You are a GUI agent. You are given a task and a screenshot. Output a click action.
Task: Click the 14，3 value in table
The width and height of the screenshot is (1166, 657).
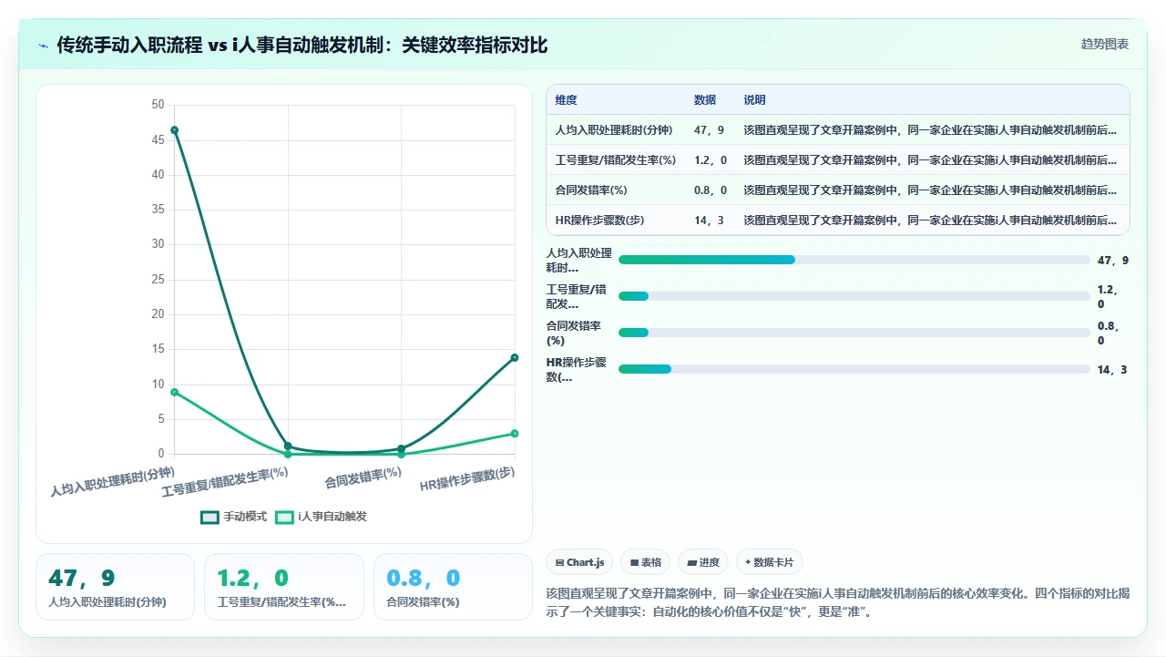point(710,221)
